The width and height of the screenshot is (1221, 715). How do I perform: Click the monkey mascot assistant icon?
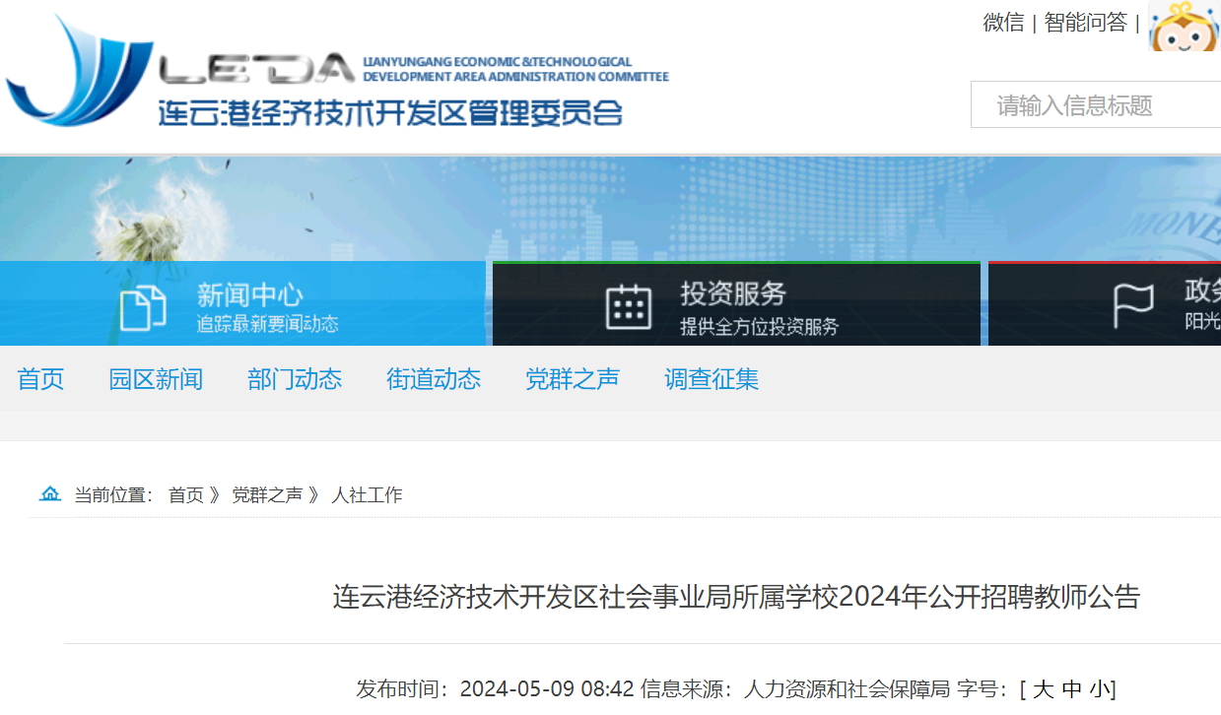click(1183, 27)
